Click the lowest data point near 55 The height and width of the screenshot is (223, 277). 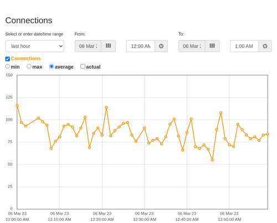click(x=212, y=160)
